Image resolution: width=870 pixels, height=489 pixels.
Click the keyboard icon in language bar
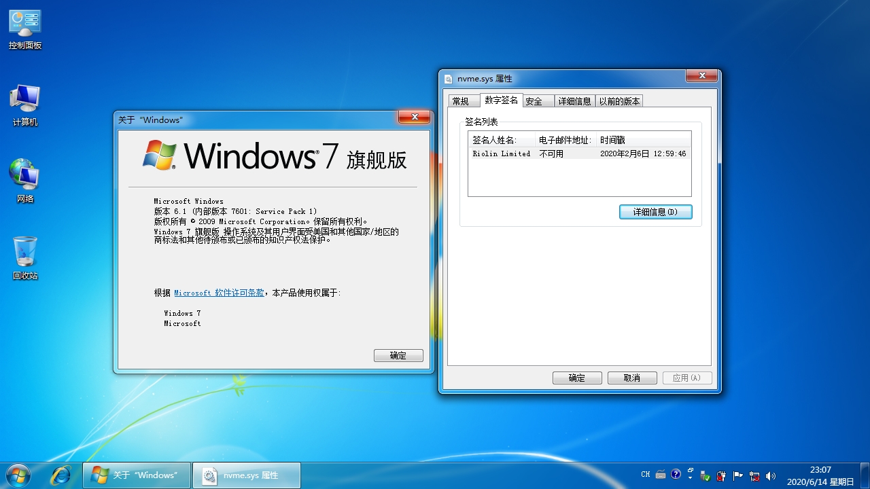[x=660, y=475]
